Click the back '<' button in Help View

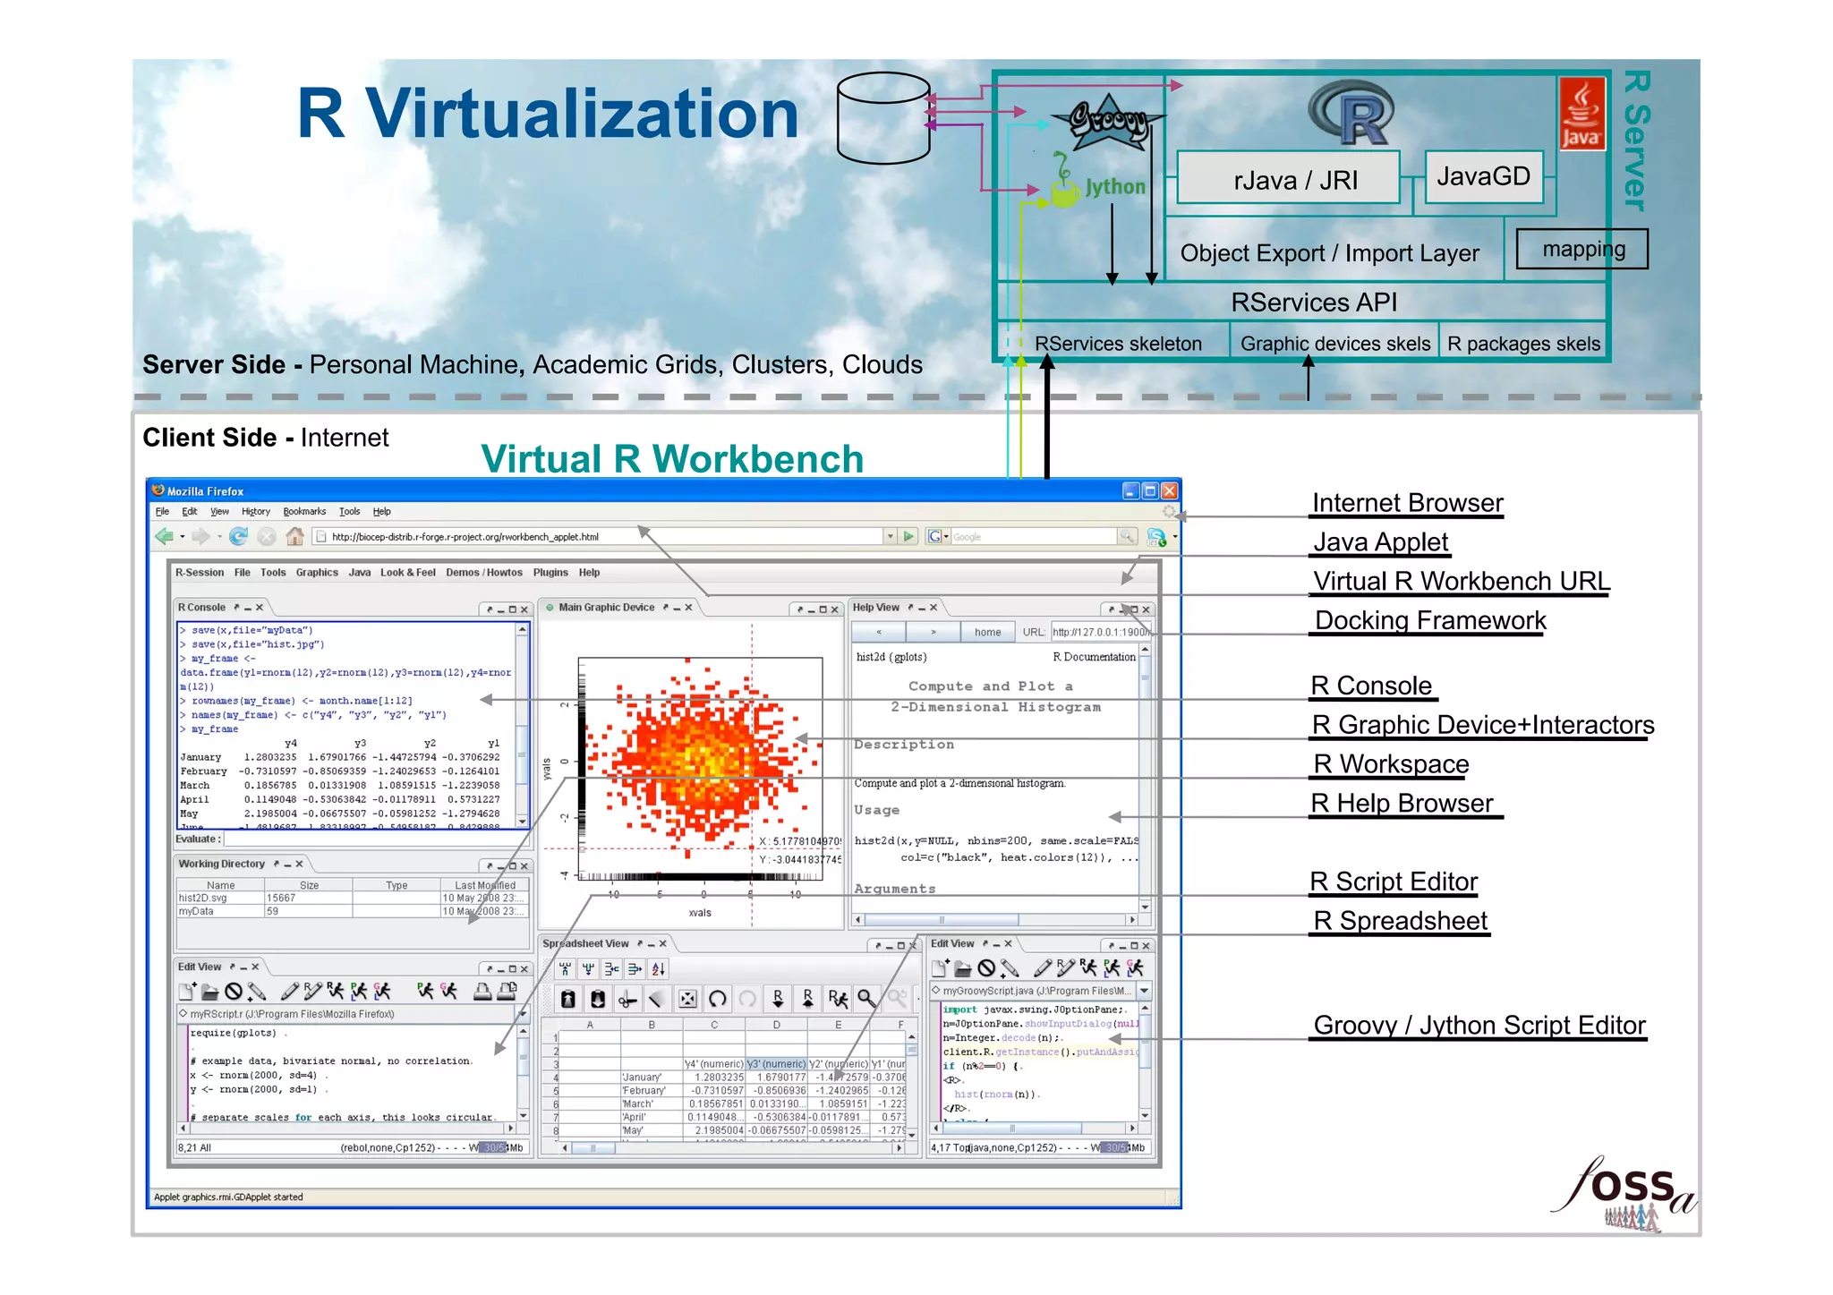coord(879,632)
